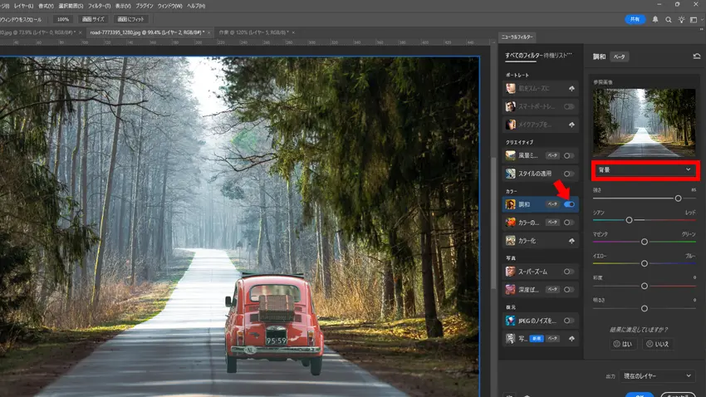Click the cloud download icon for 肌をスムーズに
This screenshot has height=397, width=706.
[x=570, y=87]
